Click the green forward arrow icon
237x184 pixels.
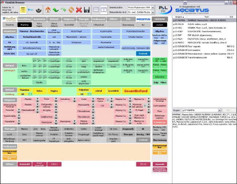point(63,10)
